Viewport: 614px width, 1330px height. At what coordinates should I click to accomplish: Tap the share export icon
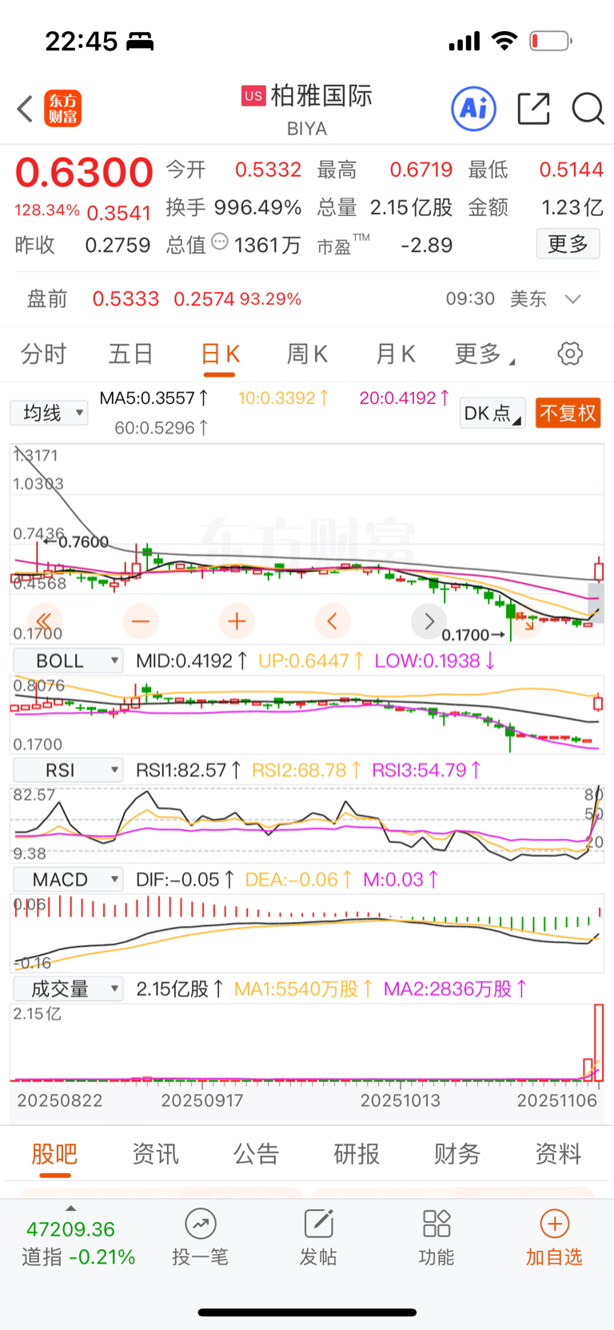point(533,108)
